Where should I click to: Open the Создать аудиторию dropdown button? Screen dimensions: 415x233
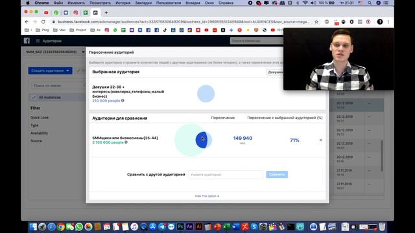(51, 71)
